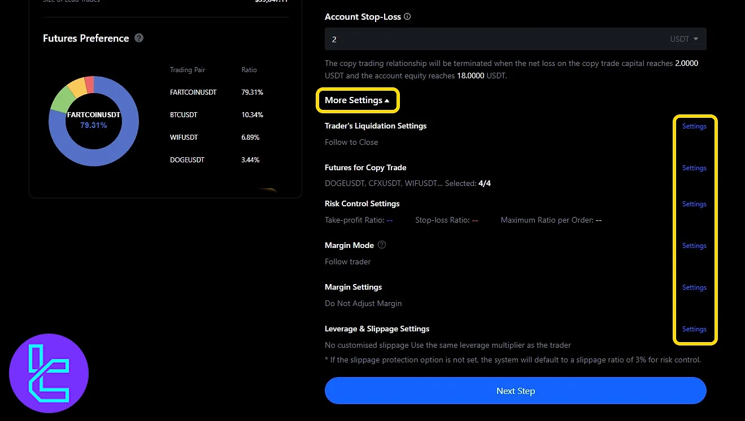Open Settings for Risk Control Settings
This screenshot has height=421, width=745.
[694, 204]
